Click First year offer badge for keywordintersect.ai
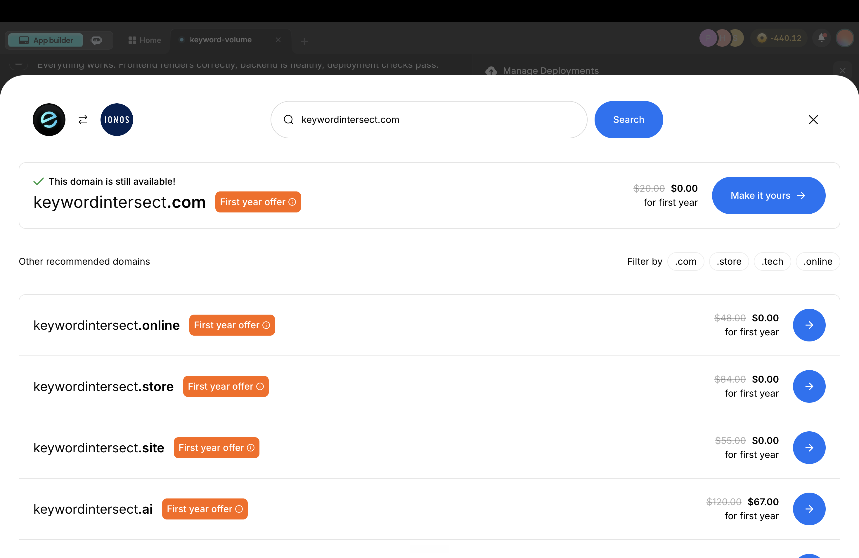This screenshot has width=859, height=558. [x=205, y=509]
